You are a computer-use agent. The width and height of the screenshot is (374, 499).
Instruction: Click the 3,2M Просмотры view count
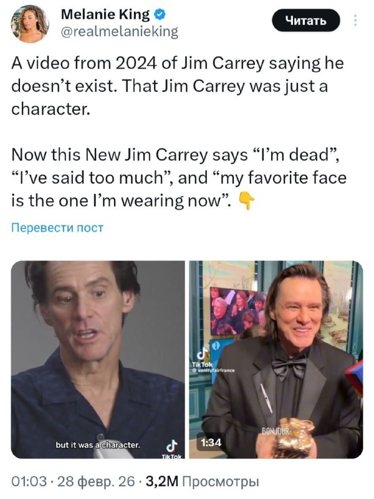[202, 481]
